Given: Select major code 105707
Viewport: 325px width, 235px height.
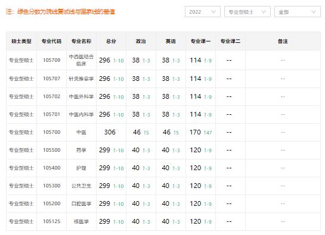Looking at the screenshot, I should coord(52,79).
